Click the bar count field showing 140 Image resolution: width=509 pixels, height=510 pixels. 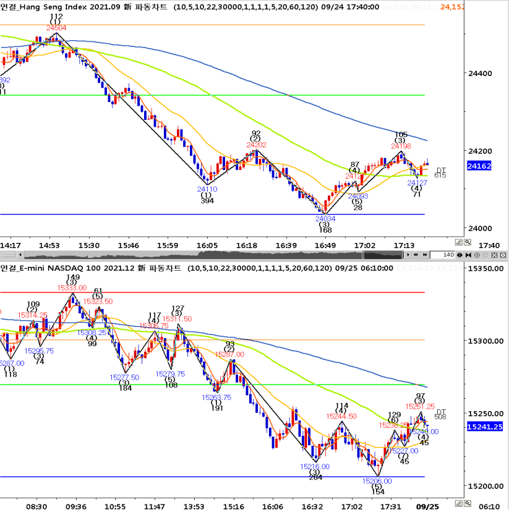pos(442,255)
